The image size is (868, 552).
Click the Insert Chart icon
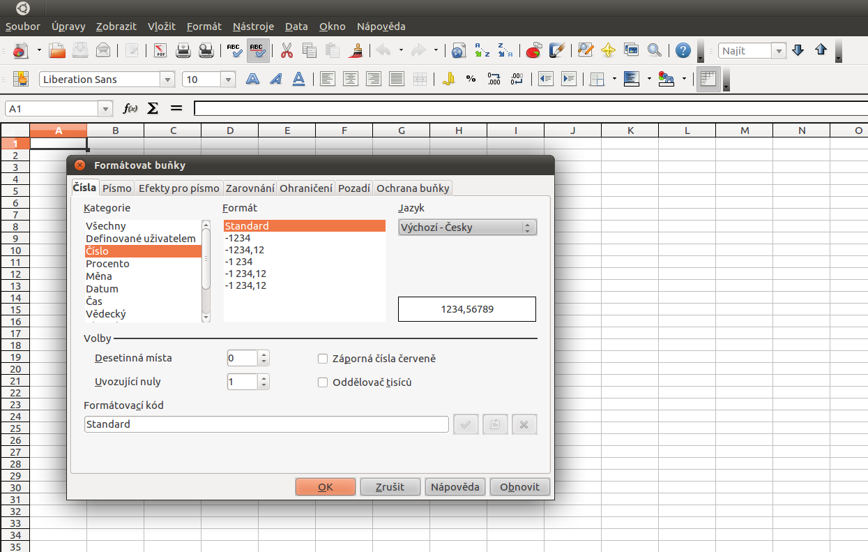tap(533, 50)
